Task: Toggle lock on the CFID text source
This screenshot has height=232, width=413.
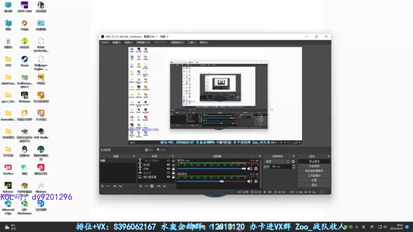Action: point(173,169)
